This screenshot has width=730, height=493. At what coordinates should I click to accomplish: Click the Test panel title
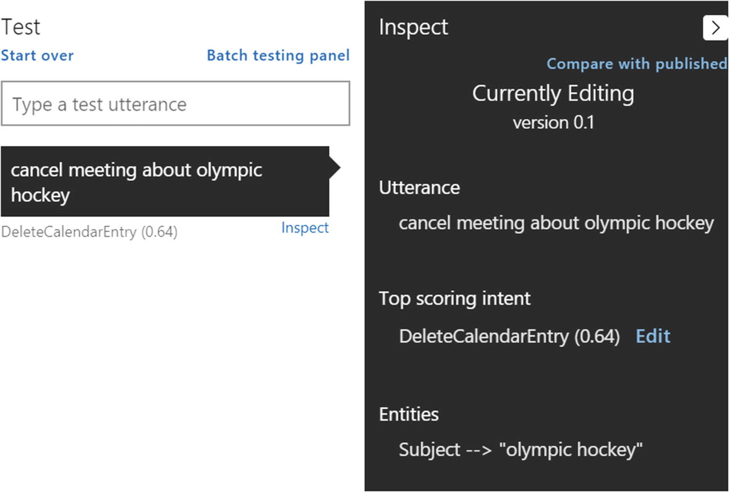coord(21,27)
